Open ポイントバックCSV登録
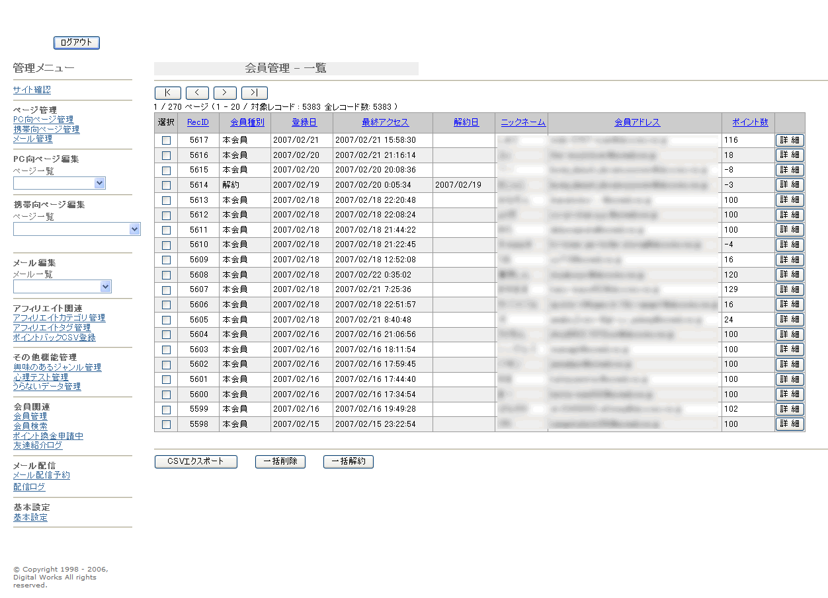 (x=54, y=338)
